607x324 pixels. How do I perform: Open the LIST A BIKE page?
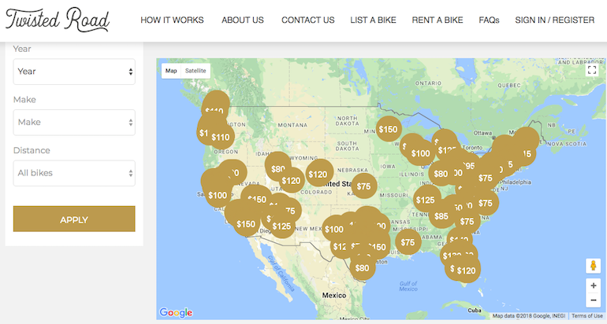tap(373, 20)
